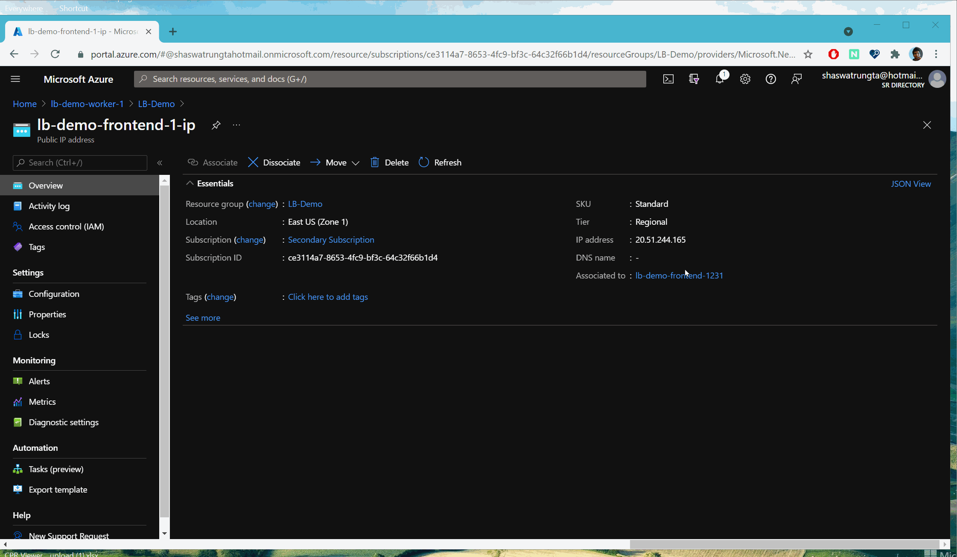The image size is (957, 557).
Task: Click the Delete icon in toolbar
Action: (x=375, y=162)
